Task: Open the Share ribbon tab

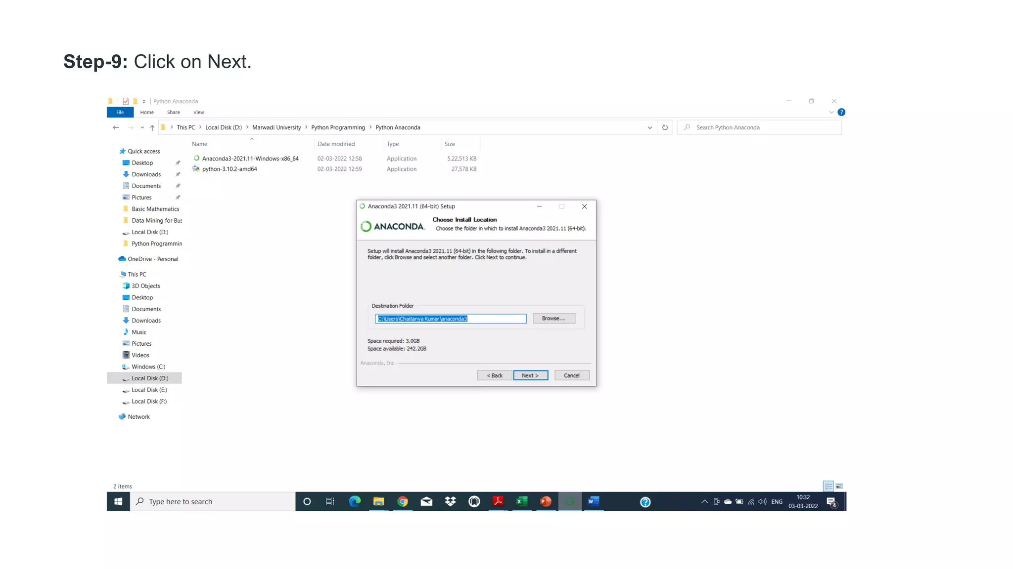Action: click(173, 113)
